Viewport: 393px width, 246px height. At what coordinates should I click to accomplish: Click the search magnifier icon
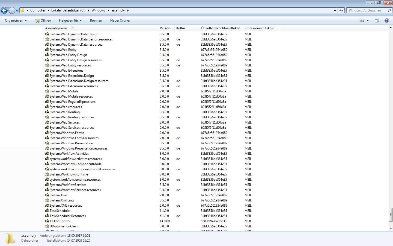[x=389, y=10]
